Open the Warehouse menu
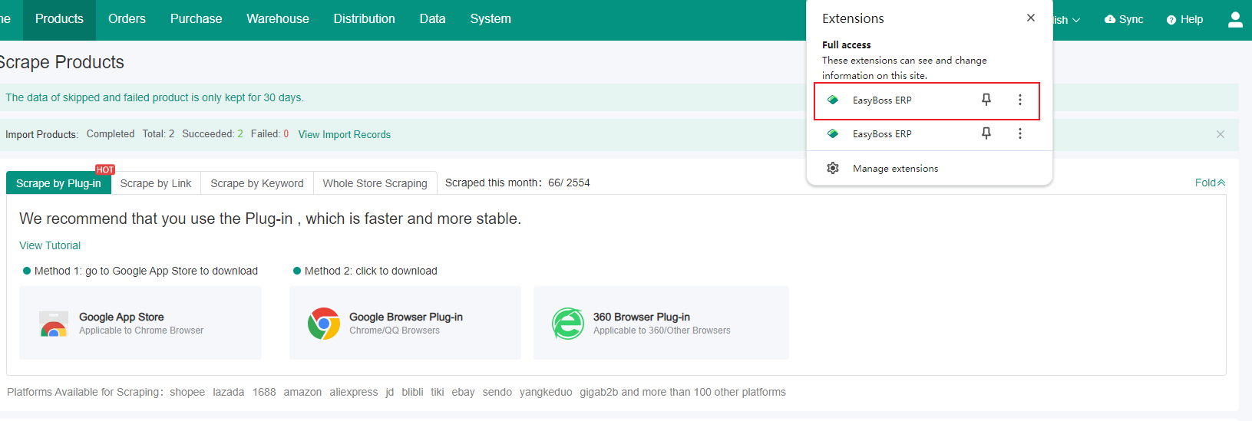Image resolution: width=1252 pixels, height=421 pixels. pos(278,19)
